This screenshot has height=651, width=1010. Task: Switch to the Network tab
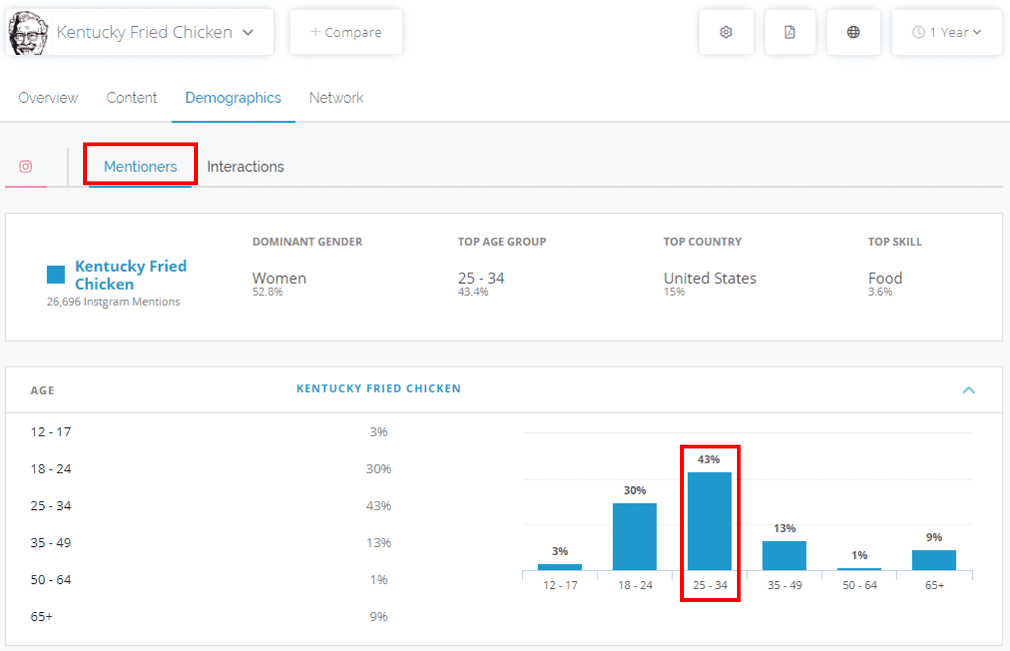coord(336,98)
